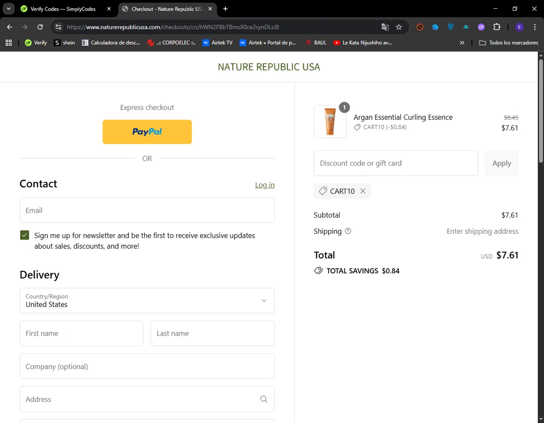Open the Bitwarden shield extension

[451, 27]
